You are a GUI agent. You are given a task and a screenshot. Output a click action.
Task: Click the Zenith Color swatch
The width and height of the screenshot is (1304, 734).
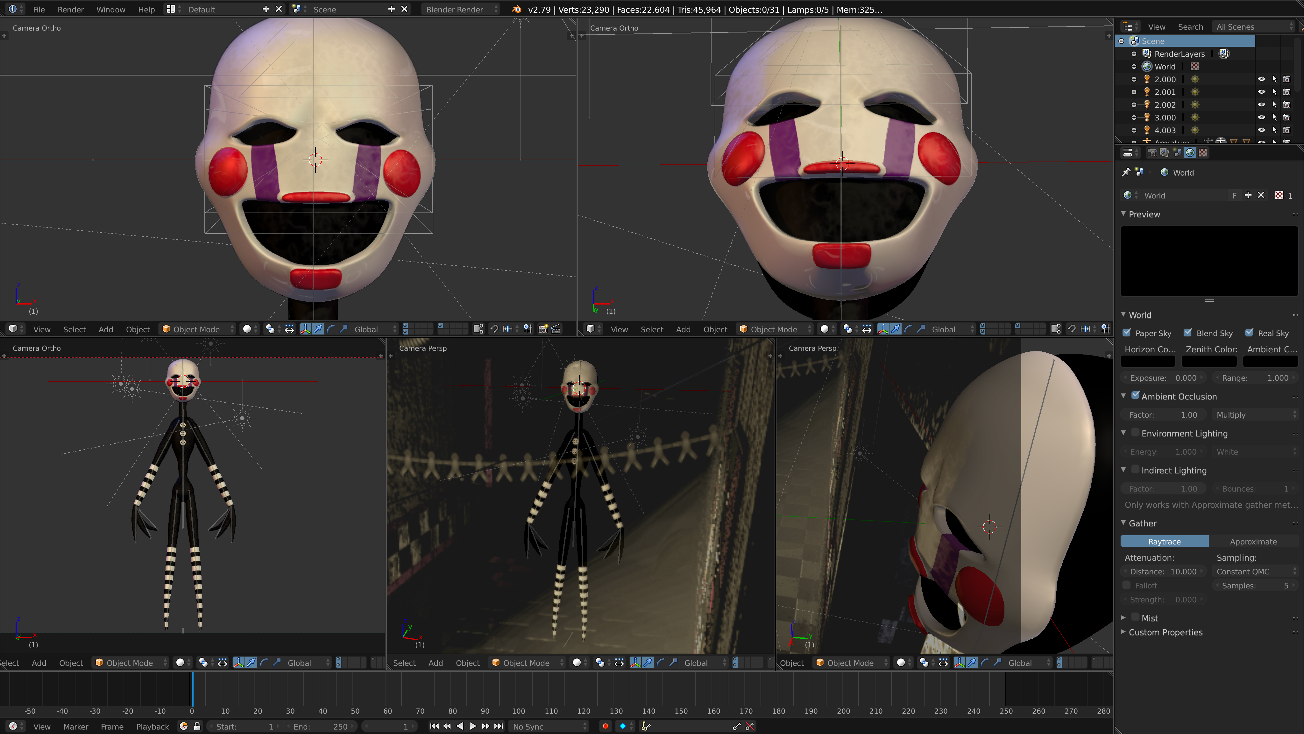pos(1209,361)
